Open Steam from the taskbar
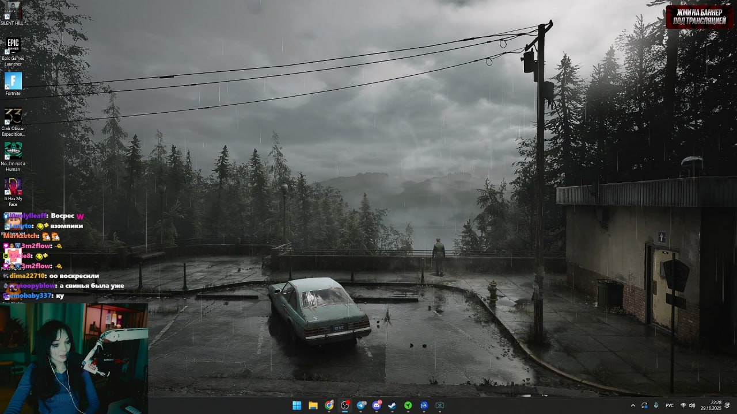This screenshot has width=737, height=414. [x=393, y=405]
